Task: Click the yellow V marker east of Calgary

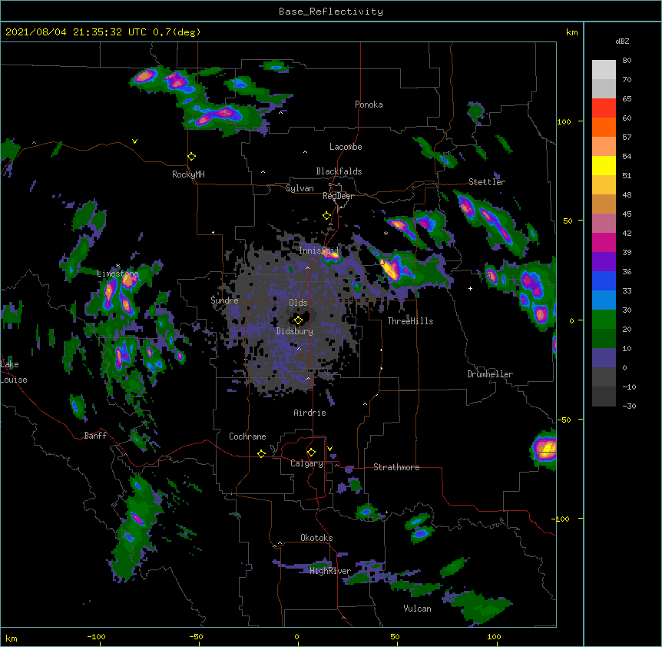Action: [329, 449]
